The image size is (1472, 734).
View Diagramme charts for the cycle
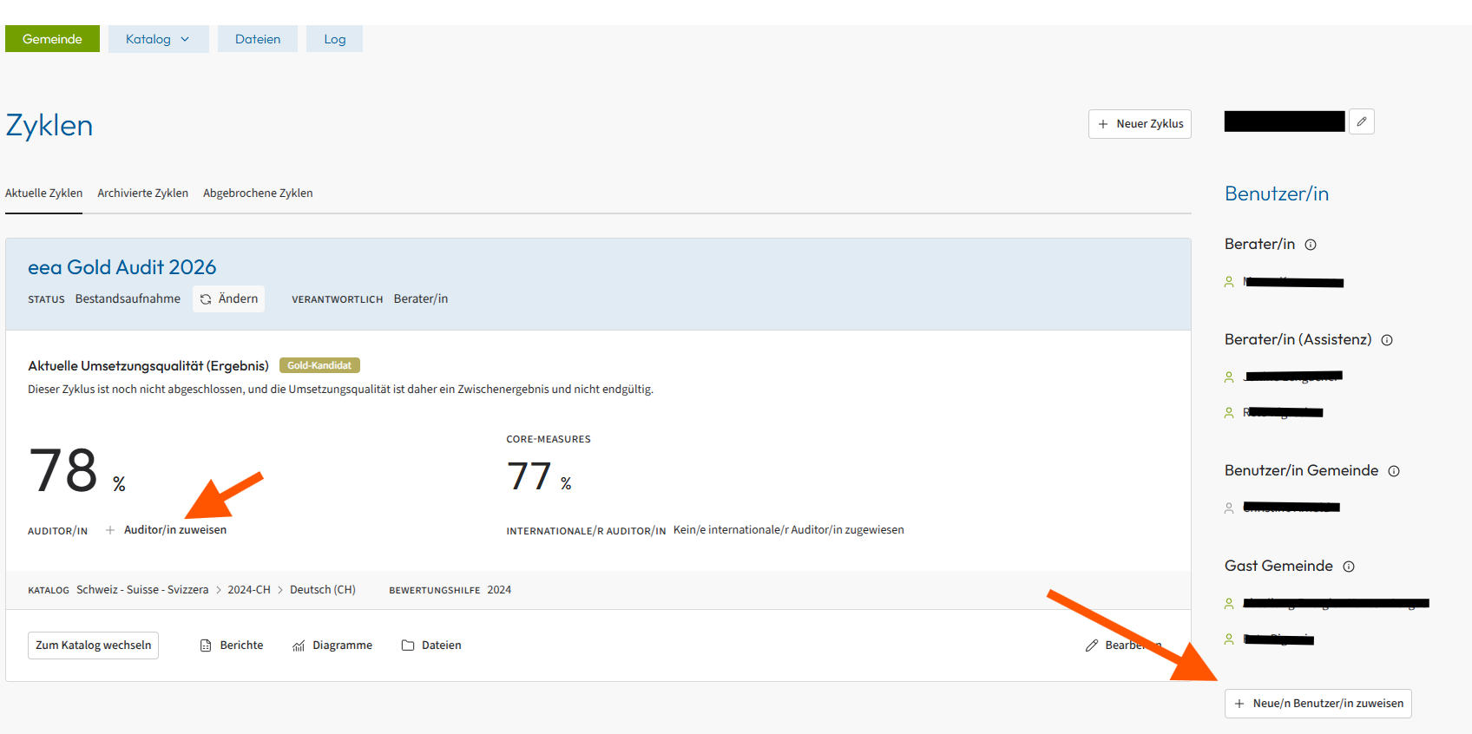(x=332, y=646)
